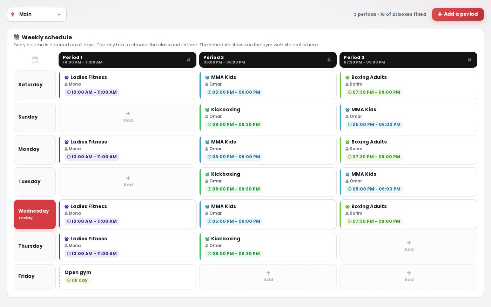Select the Tuesday day cell
The height and width of the screenshot is (307, 491).
(35, 182)
